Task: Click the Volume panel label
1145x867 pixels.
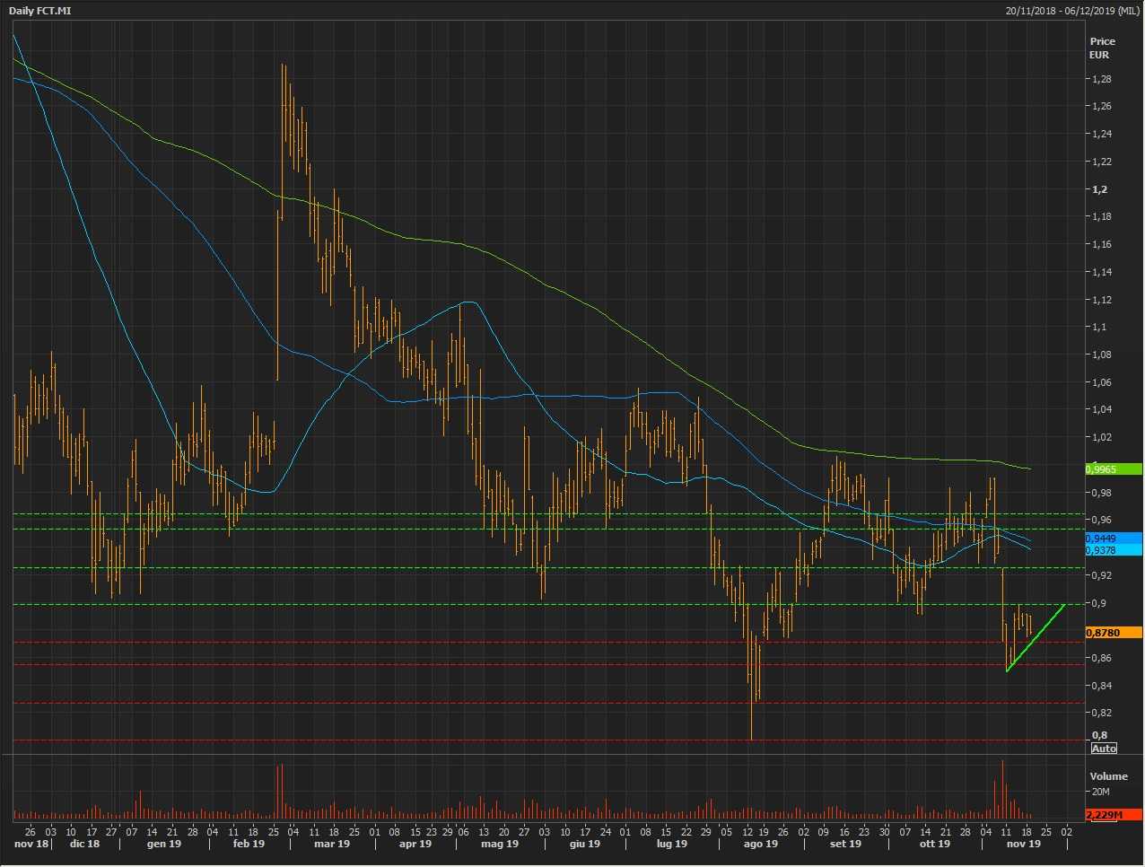Action: pos(1108,776)
